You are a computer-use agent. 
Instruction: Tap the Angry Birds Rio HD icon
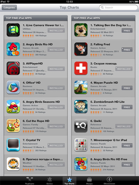tap(13, 49)
